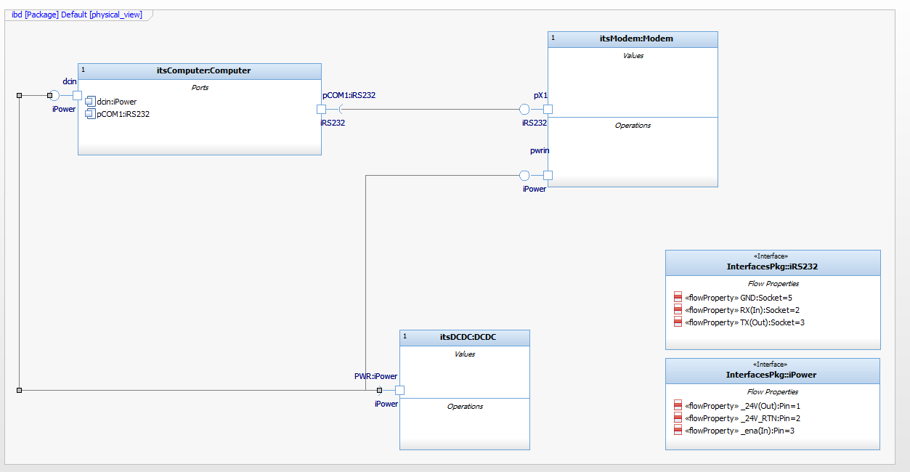The height and width of the screenshot is (472, 910).
Task: Switch to the ibd Default [physical_view] diagram tab
Action: pos(76,14)
